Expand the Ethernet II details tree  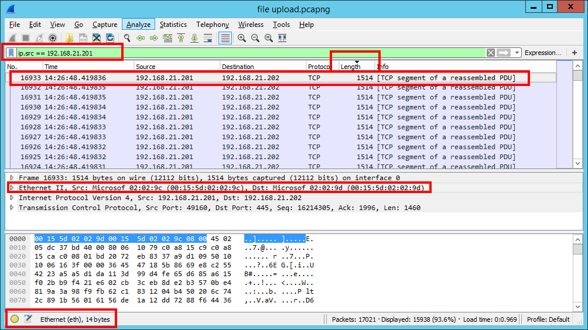point(12,188)
